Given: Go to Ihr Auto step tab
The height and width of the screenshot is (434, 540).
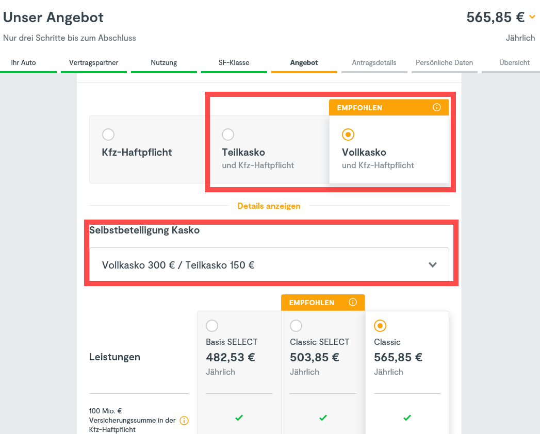Looking at the screenshot, I should coord(23,63).
